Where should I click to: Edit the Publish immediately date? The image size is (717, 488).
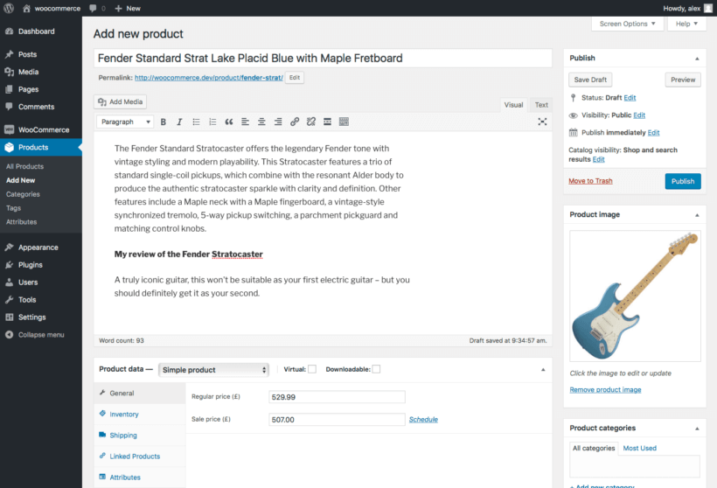pos(653,133)
